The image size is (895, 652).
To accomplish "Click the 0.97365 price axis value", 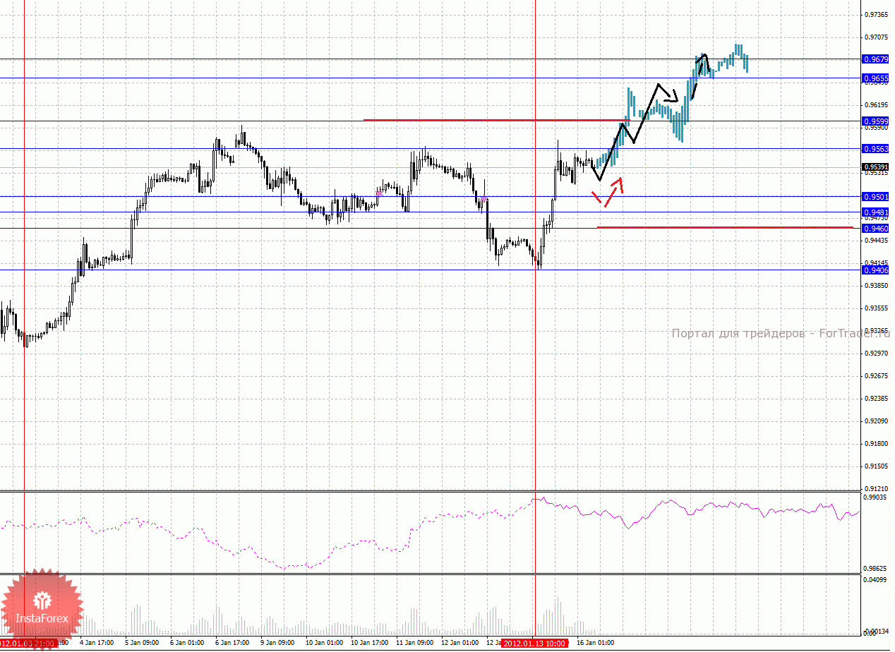I will (x=877, y=14).
